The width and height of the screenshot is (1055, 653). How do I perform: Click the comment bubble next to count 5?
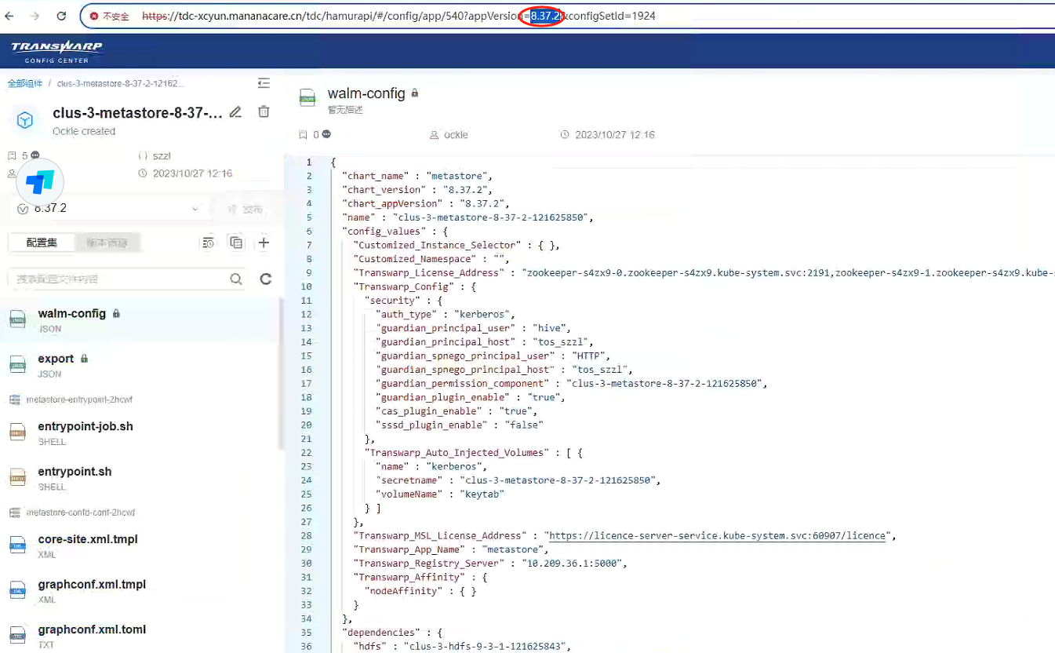(x=35, y=155)
